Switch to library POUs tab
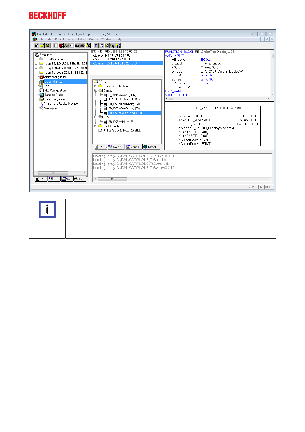 101,147
